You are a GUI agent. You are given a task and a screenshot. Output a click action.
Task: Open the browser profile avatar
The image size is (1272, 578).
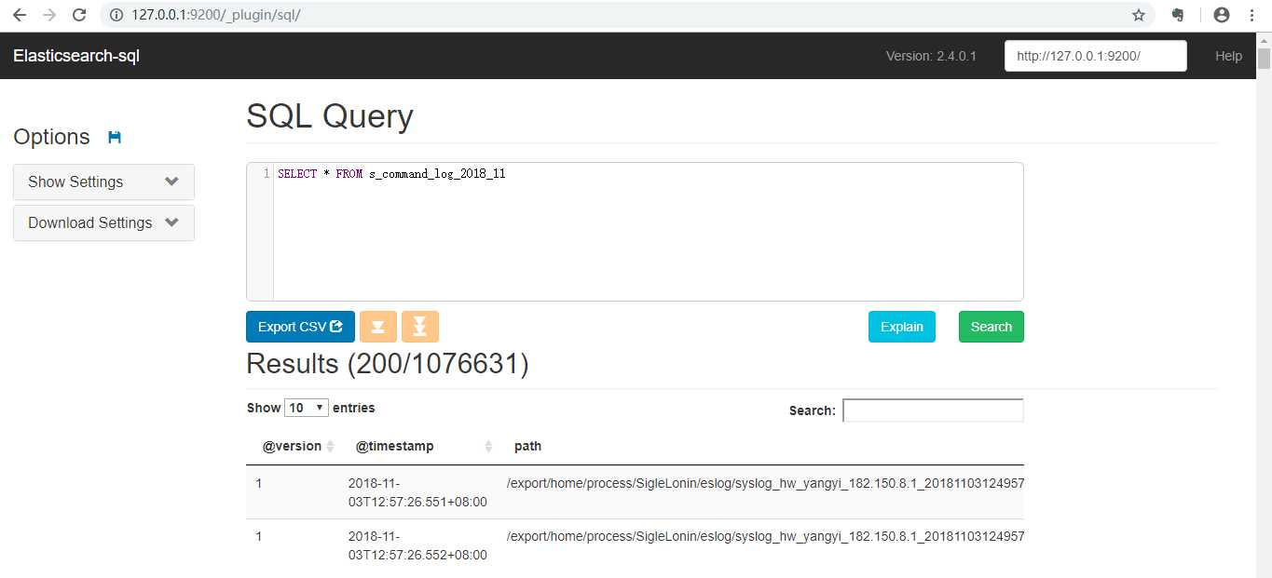1222,15
